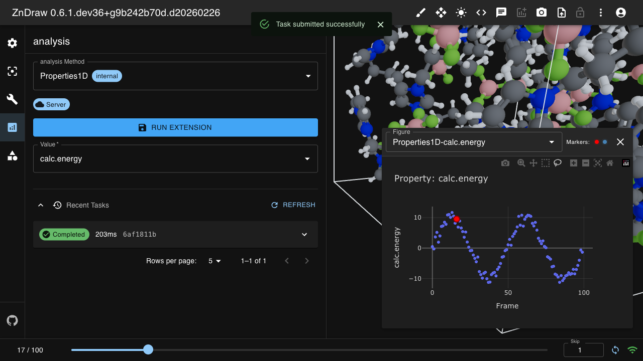Screen dimensions: 643x361
Task: Open the Rows per page selector
Action: [x=213, y=261]
